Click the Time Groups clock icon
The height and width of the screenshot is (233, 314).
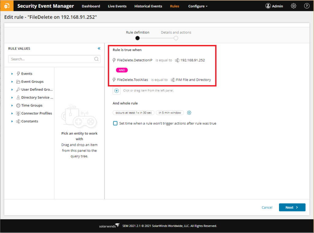tap(18, 105)
